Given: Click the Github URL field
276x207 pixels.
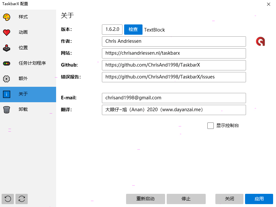Looking at the screenshot, I should pyautogui.click(x=174, y=65).
